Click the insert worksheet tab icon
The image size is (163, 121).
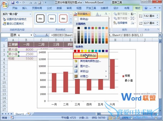[x=29, y=114]
